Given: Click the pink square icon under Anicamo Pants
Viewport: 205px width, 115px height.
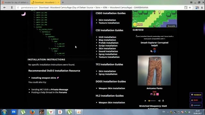Looking at the screenshot, I should [x=158, y=94].
